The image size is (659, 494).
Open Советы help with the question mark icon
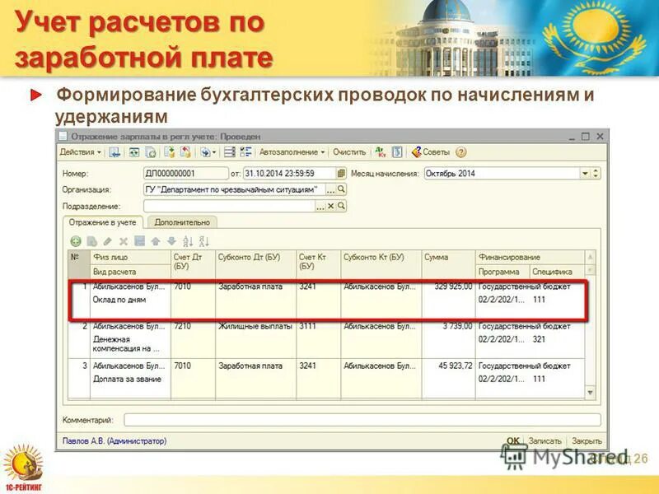pyautogui.click(x=460, y=152)
